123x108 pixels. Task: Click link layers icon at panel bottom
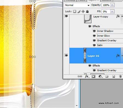(x=80, y=76)
